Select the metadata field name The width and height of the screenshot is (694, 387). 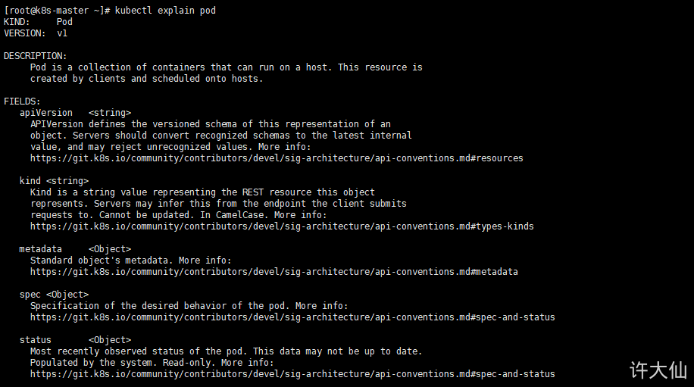[x=41, y=249]
